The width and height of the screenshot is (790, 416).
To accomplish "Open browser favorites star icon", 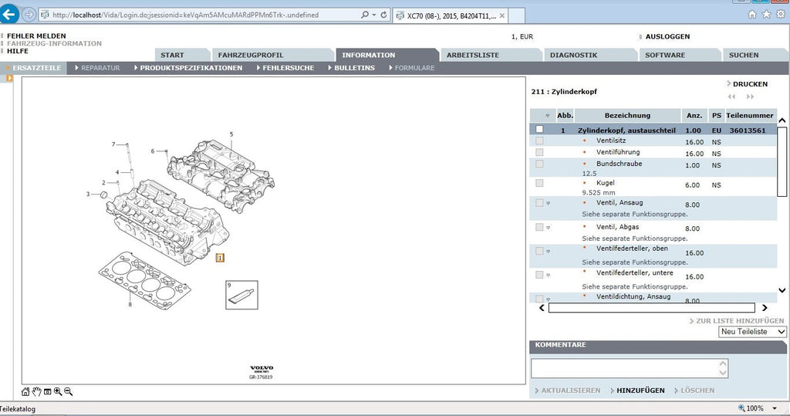I will click(766, 15).
